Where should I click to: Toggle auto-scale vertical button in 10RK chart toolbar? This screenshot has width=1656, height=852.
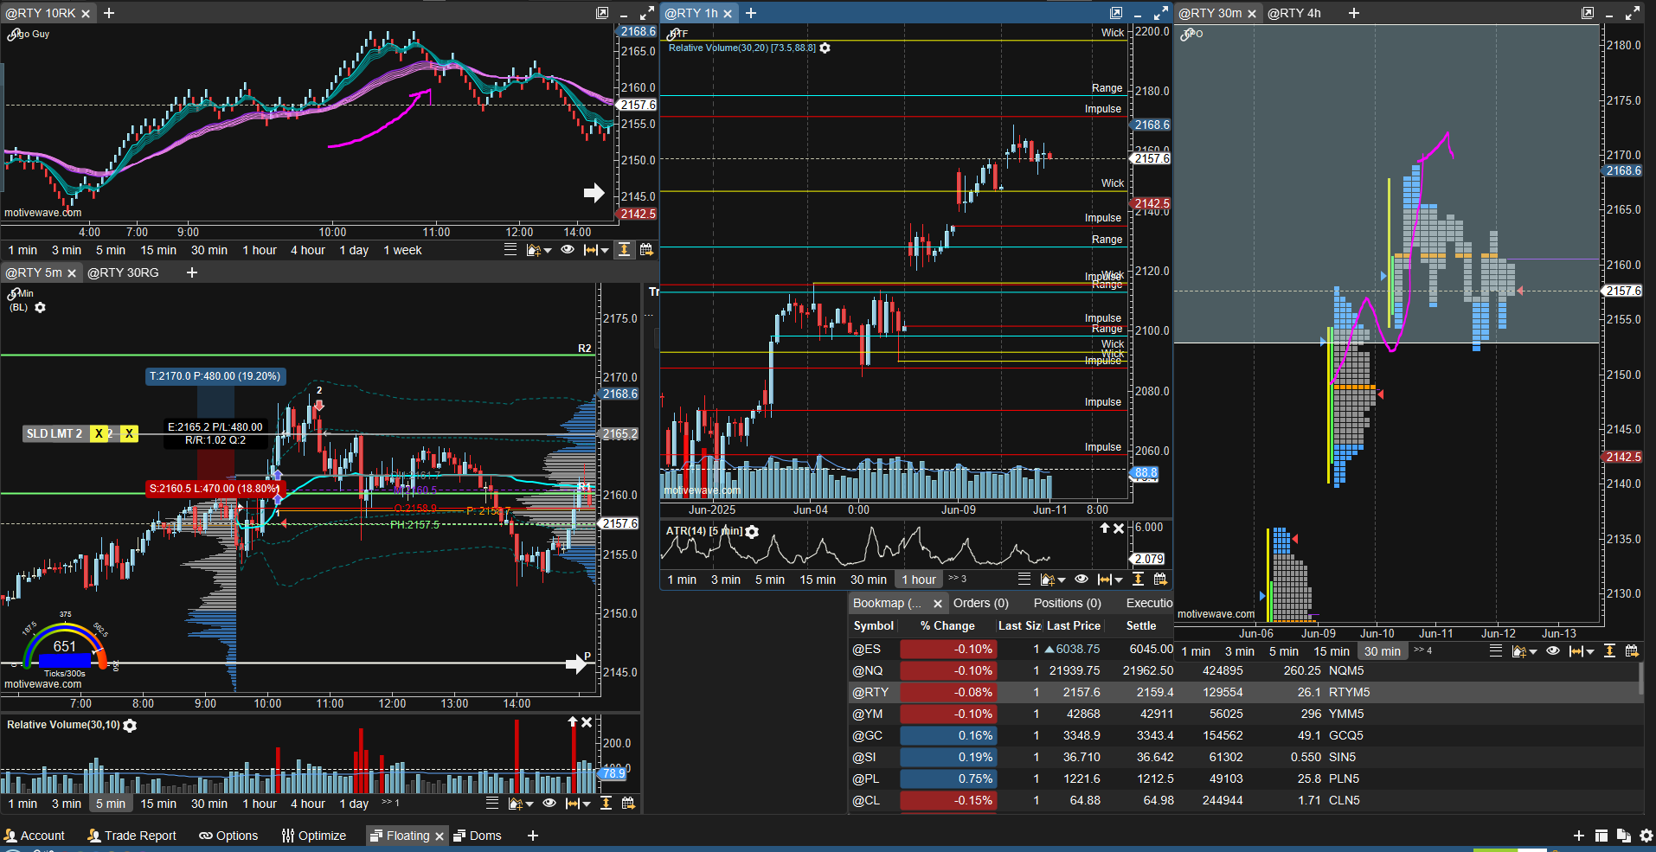tap(624, 250)
